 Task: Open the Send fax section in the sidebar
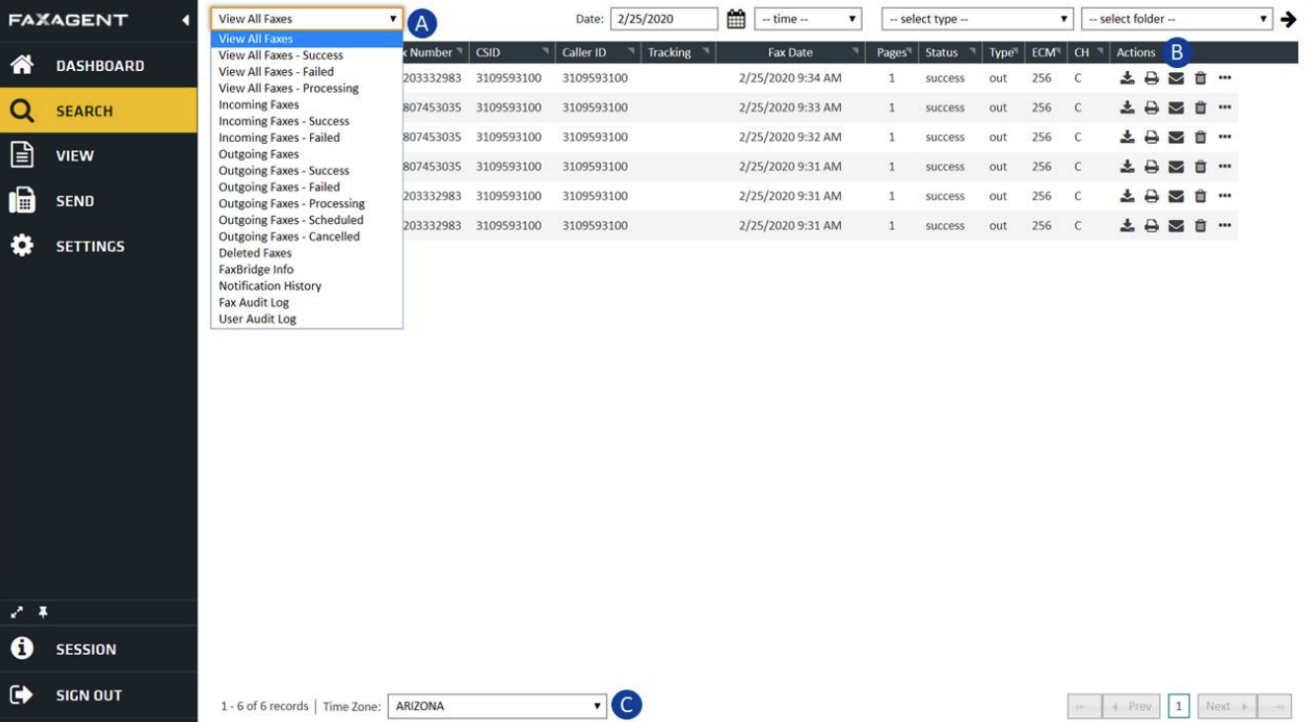[x=99, y=200]
